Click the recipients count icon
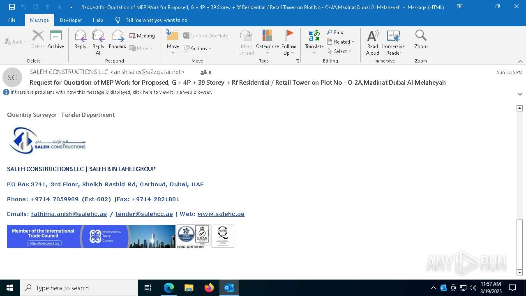 [x=206, y=72]
